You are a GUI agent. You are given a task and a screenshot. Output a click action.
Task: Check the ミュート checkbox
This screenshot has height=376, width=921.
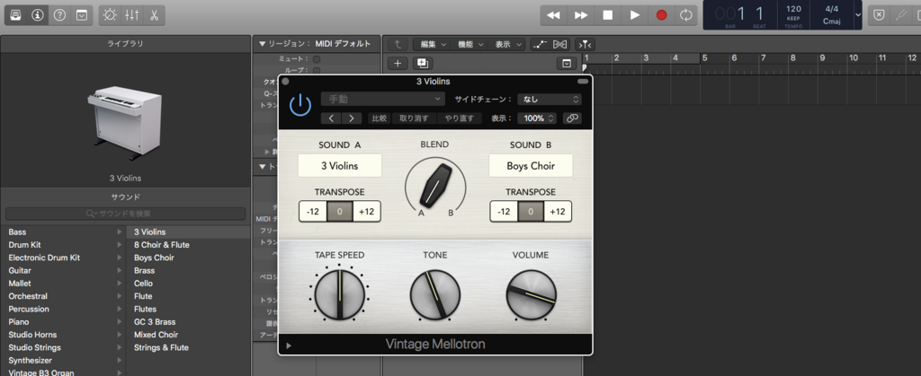317,59
